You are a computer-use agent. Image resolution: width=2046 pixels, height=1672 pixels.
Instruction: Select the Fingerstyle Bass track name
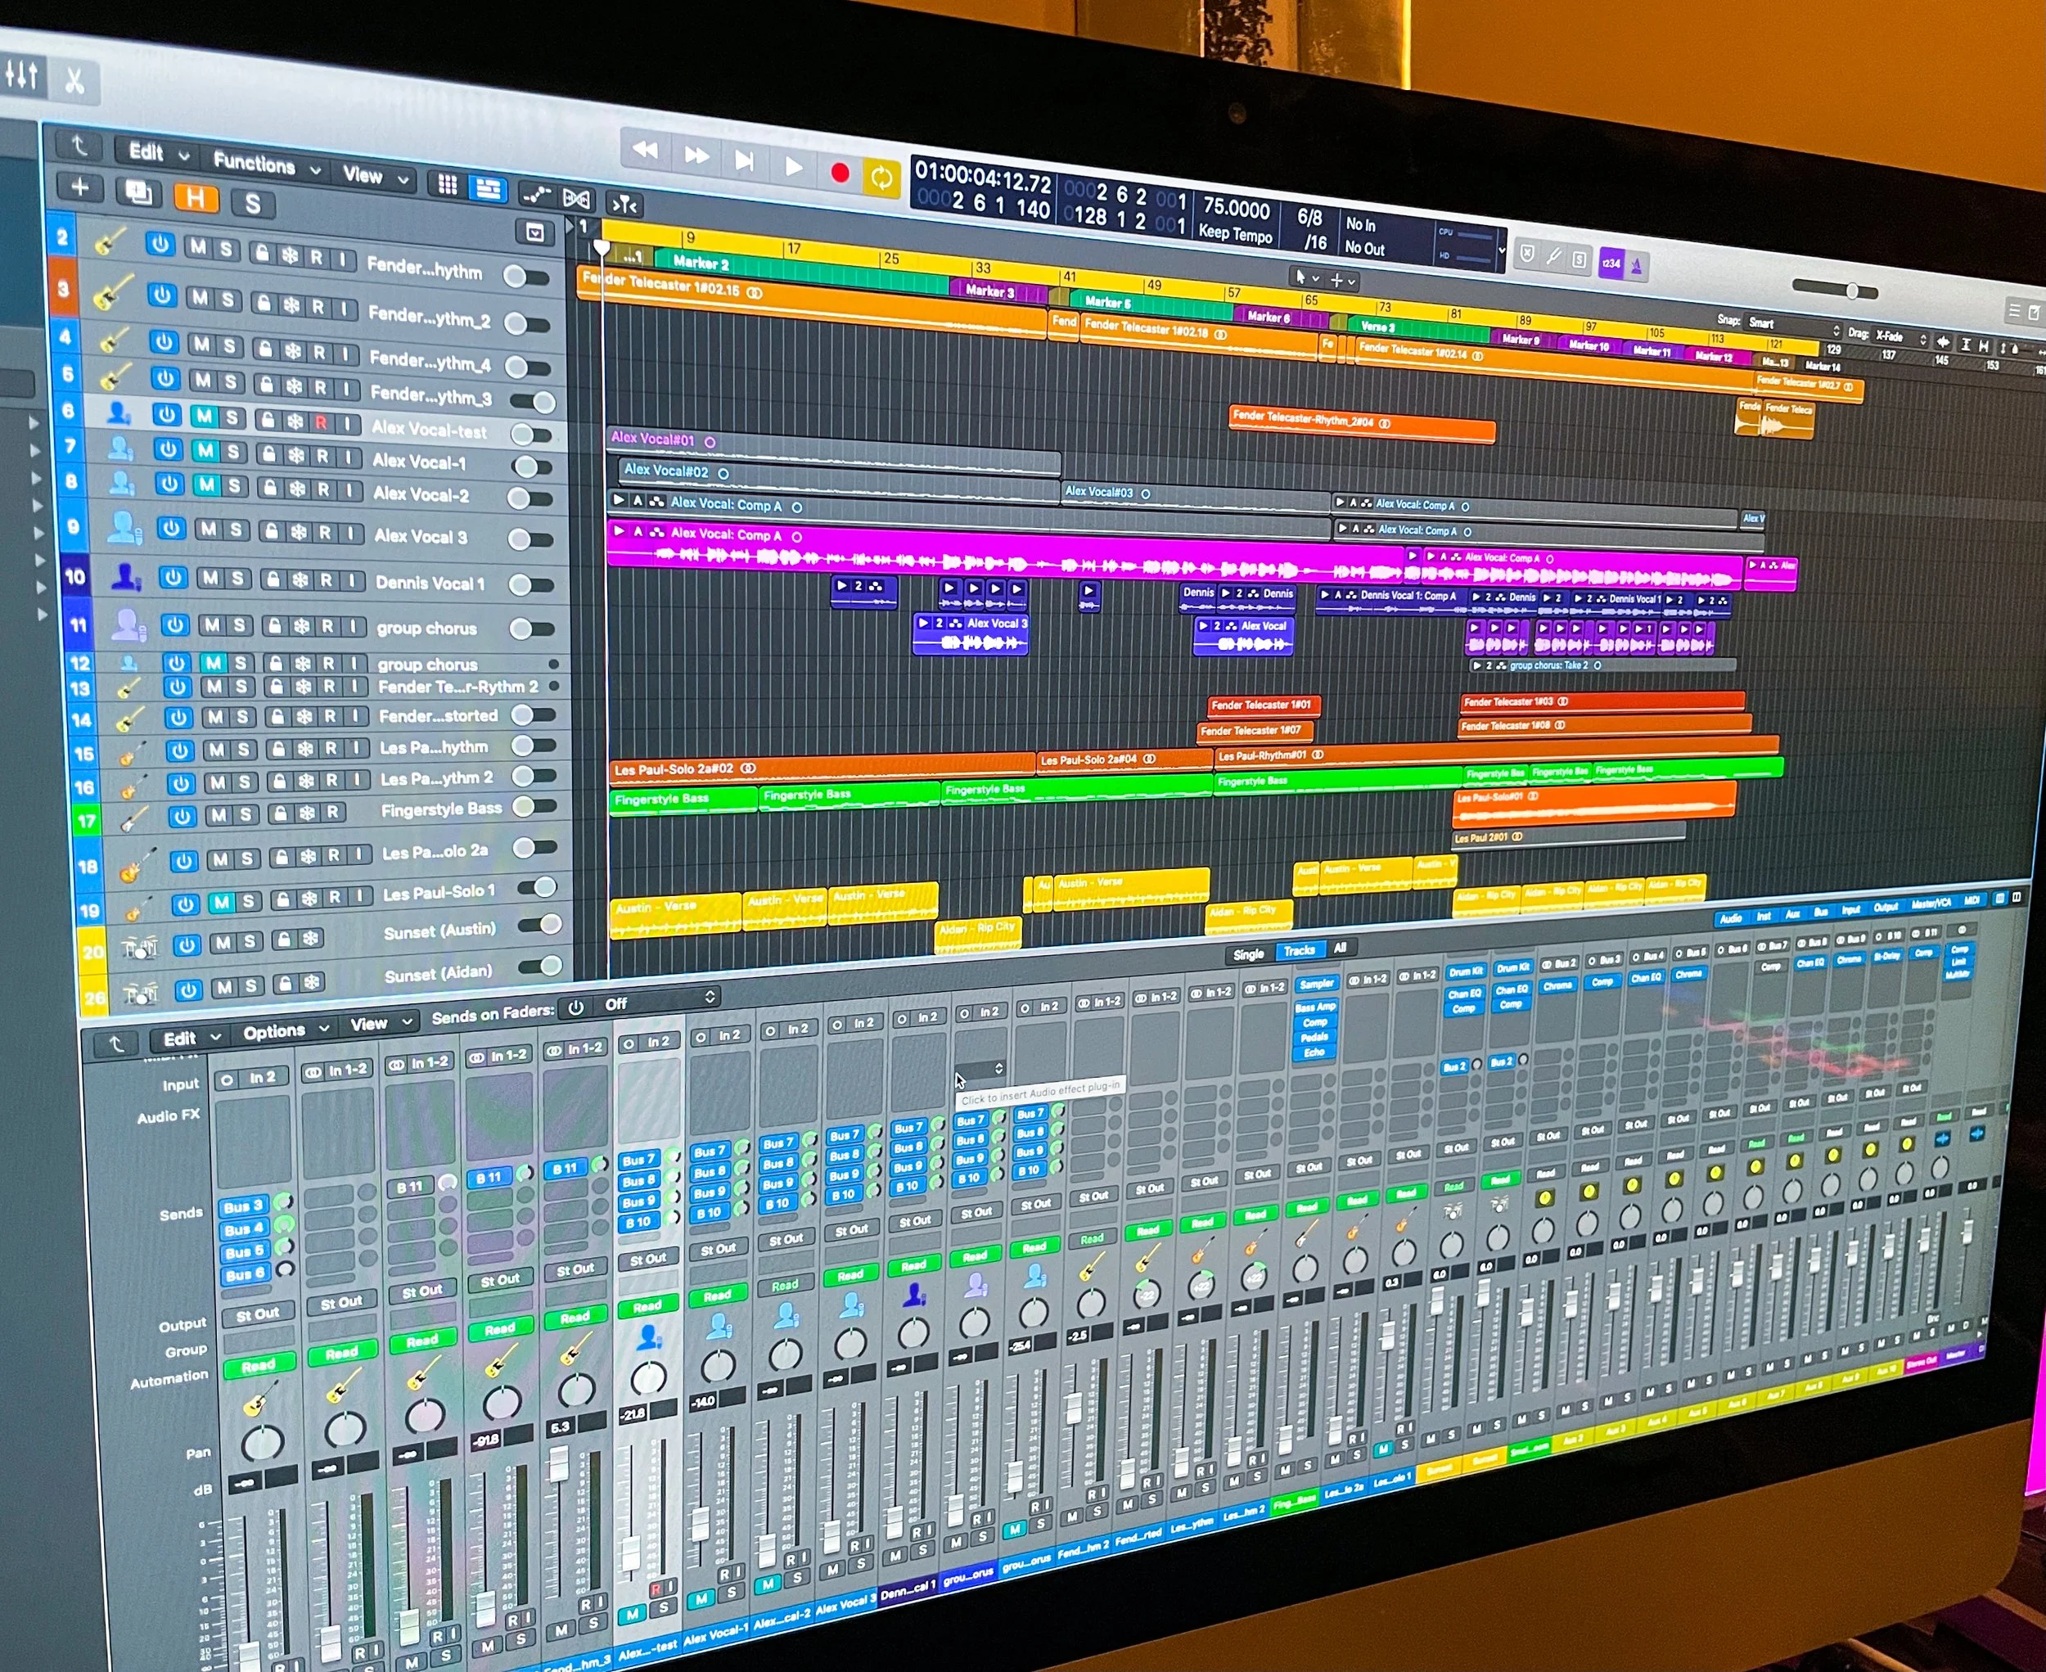pyautogui.click(x=441, y=810)
